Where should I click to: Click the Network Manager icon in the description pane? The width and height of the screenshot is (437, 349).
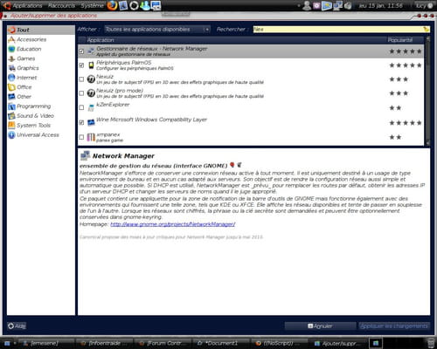(85, 155)
